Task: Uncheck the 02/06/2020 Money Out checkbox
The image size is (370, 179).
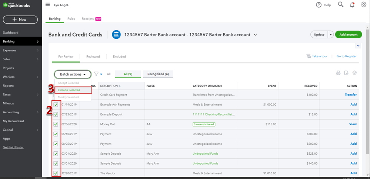Action: tap(56, 124)
